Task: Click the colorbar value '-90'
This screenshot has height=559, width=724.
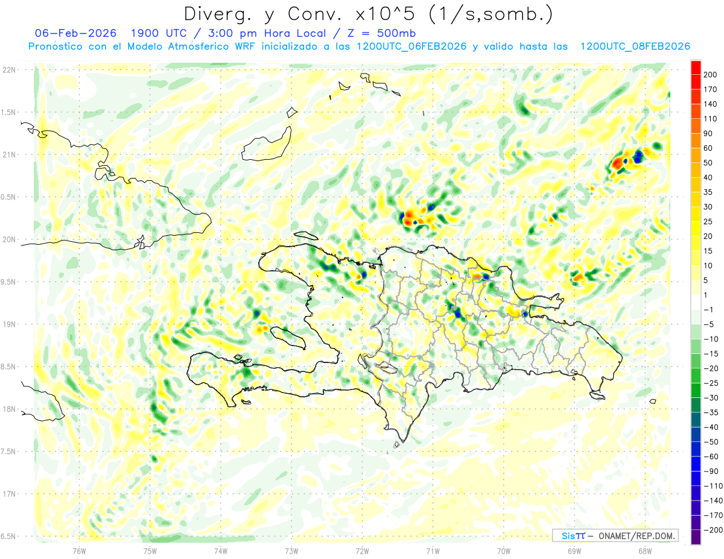Action: [710, 471]
